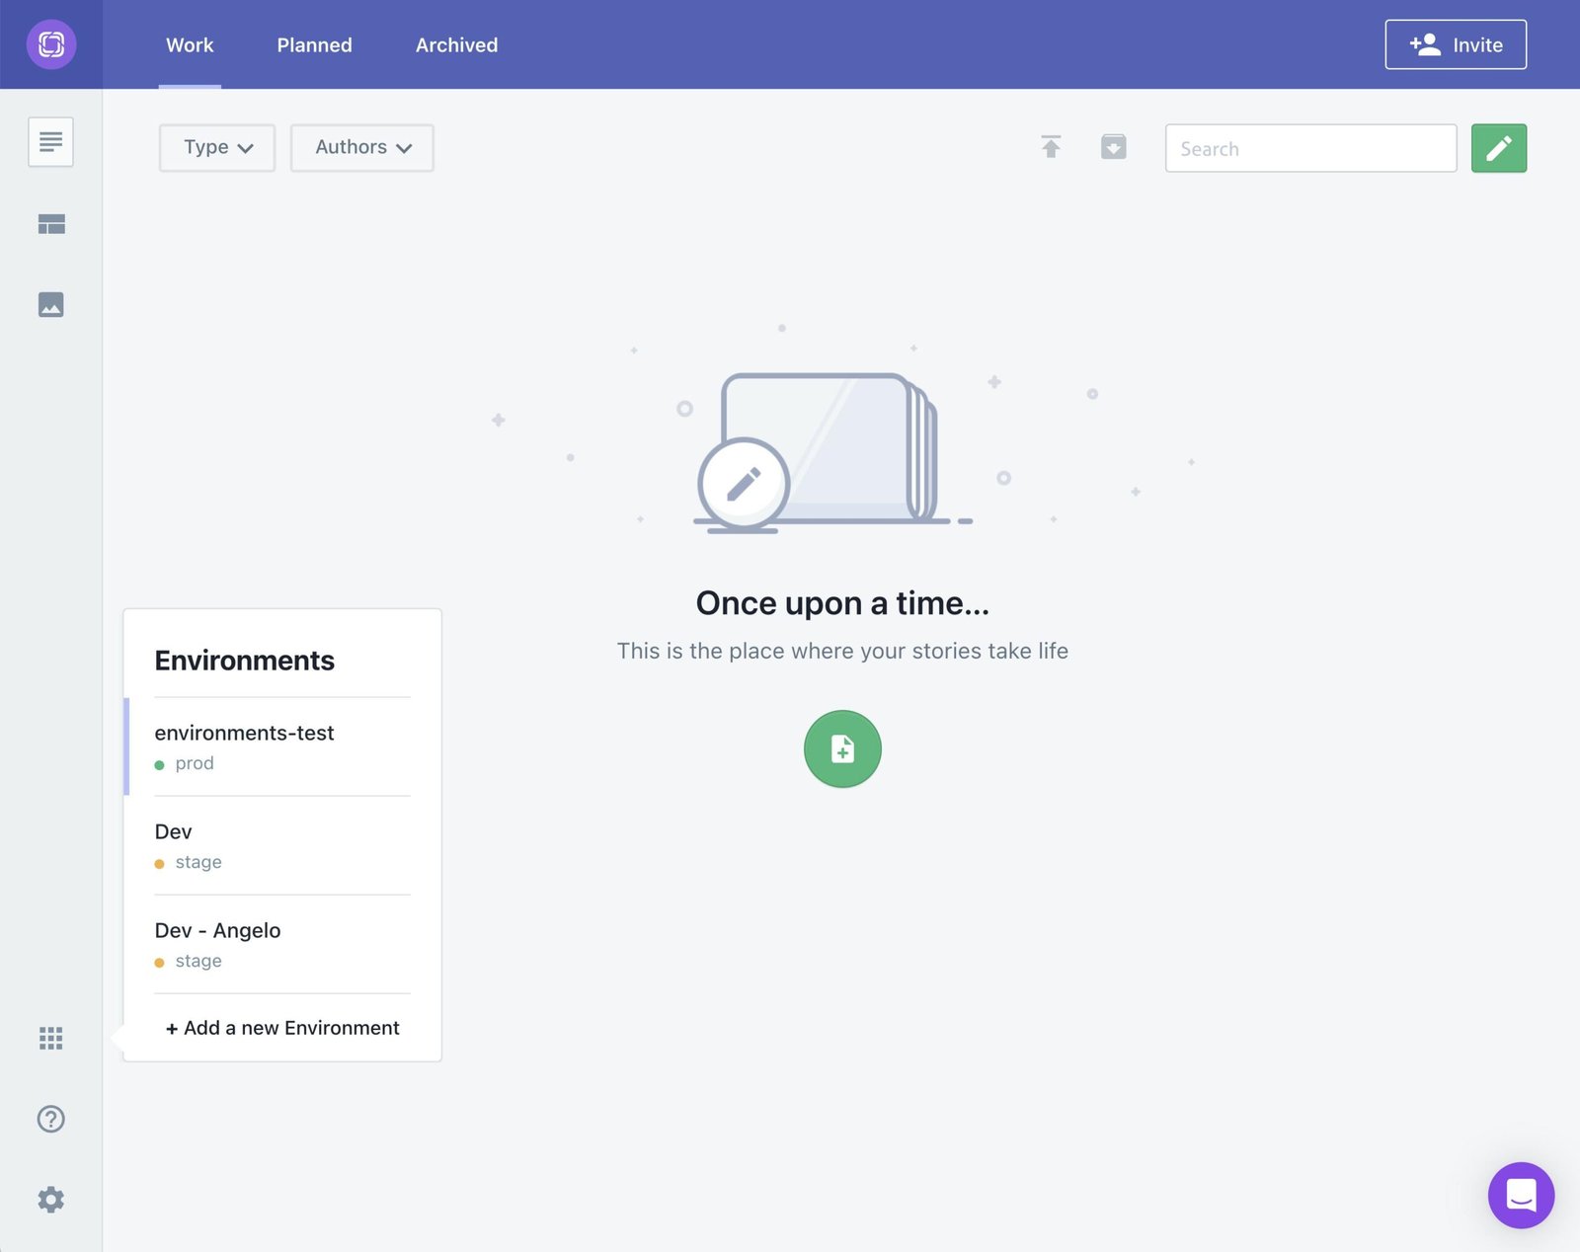Image resolution: width=1580 pixels, height=1252 pixels.
Task: Click inside the Search field
Action: (x=1309, y=148)
